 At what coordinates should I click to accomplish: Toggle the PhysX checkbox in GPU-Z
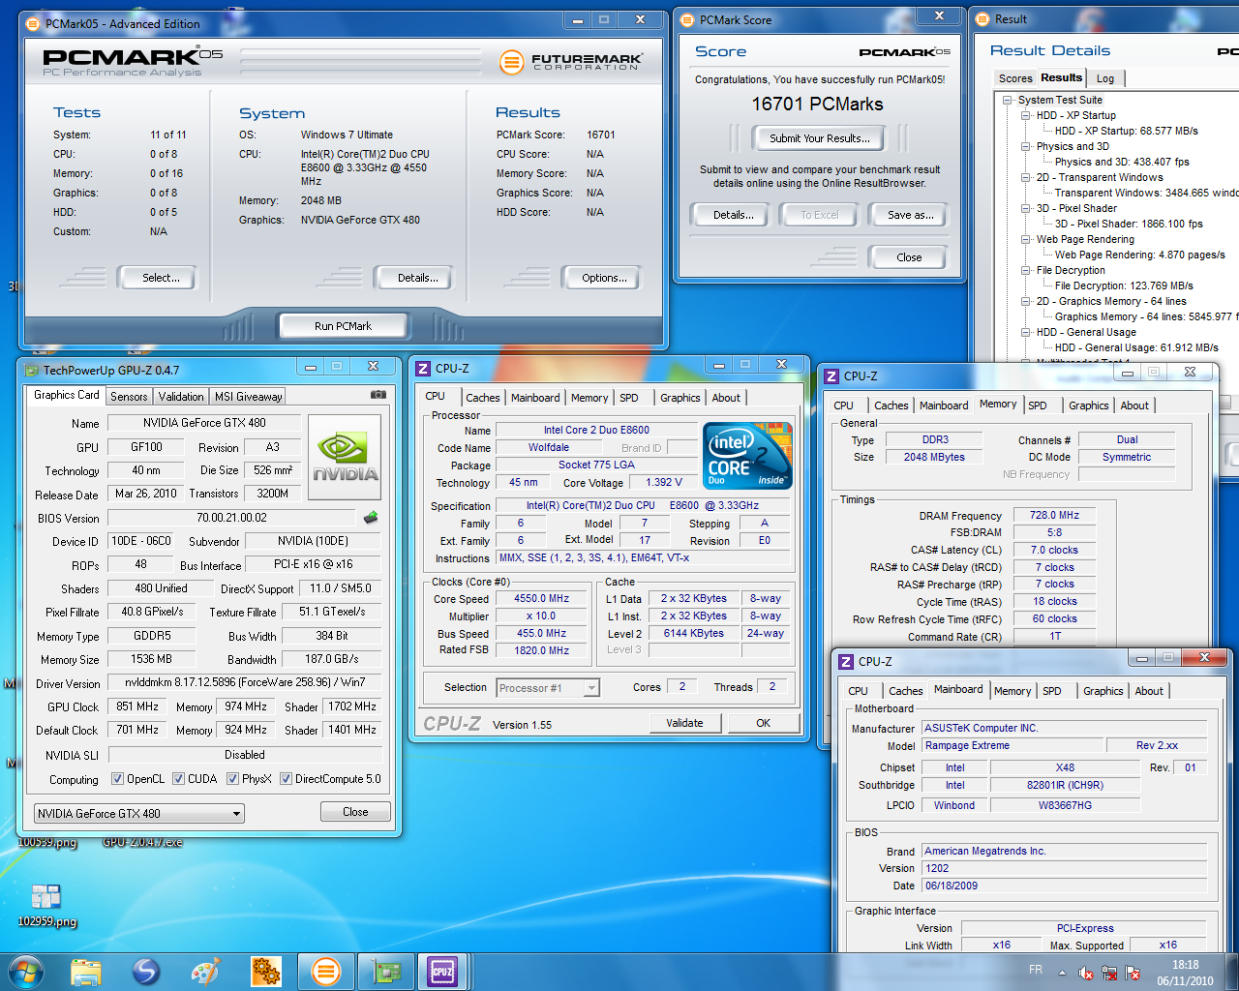point(233,778)
